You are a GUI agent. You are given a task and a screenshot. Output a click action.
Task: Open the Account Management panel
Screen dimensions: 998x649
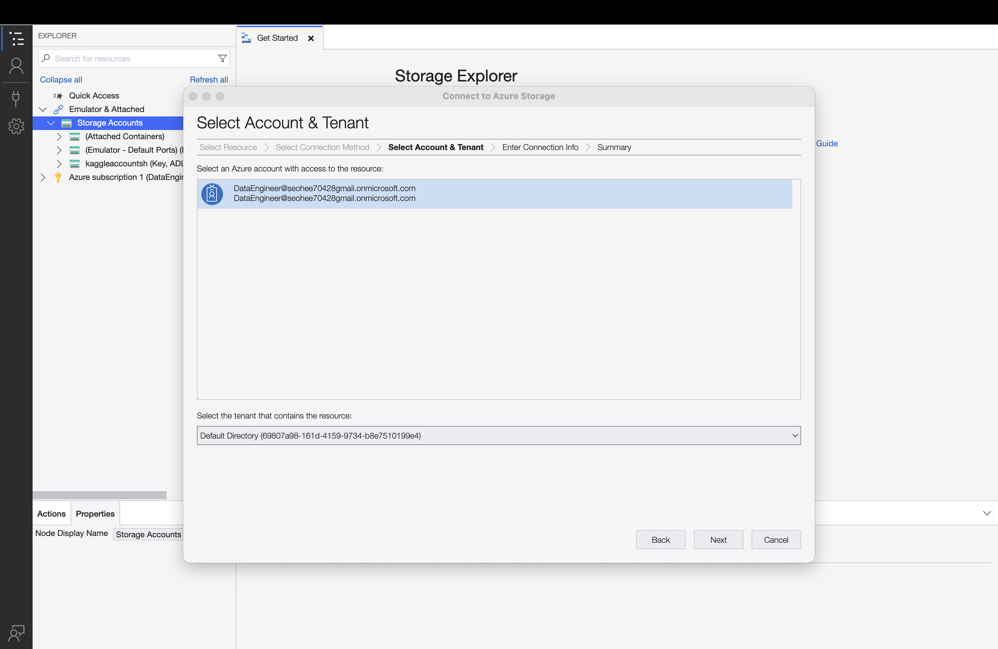16,66
